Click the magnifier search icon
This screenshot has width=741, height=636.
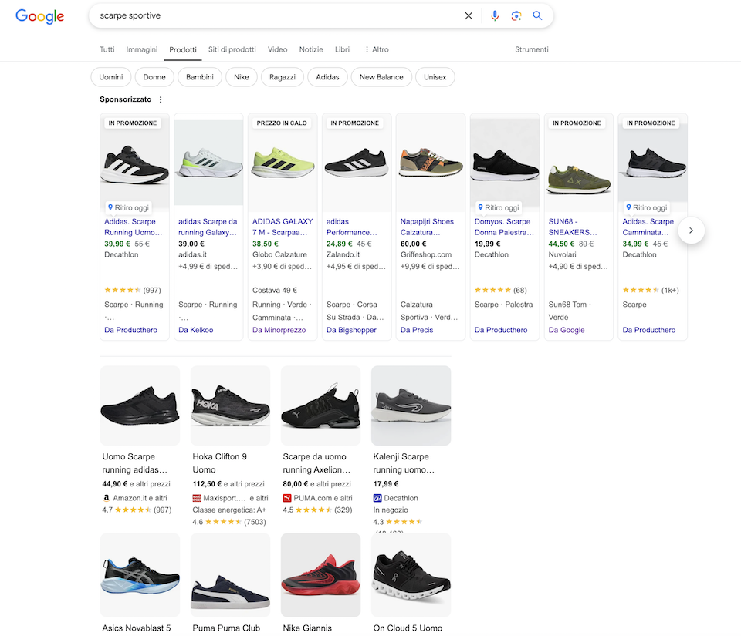[x=537, y=15]
